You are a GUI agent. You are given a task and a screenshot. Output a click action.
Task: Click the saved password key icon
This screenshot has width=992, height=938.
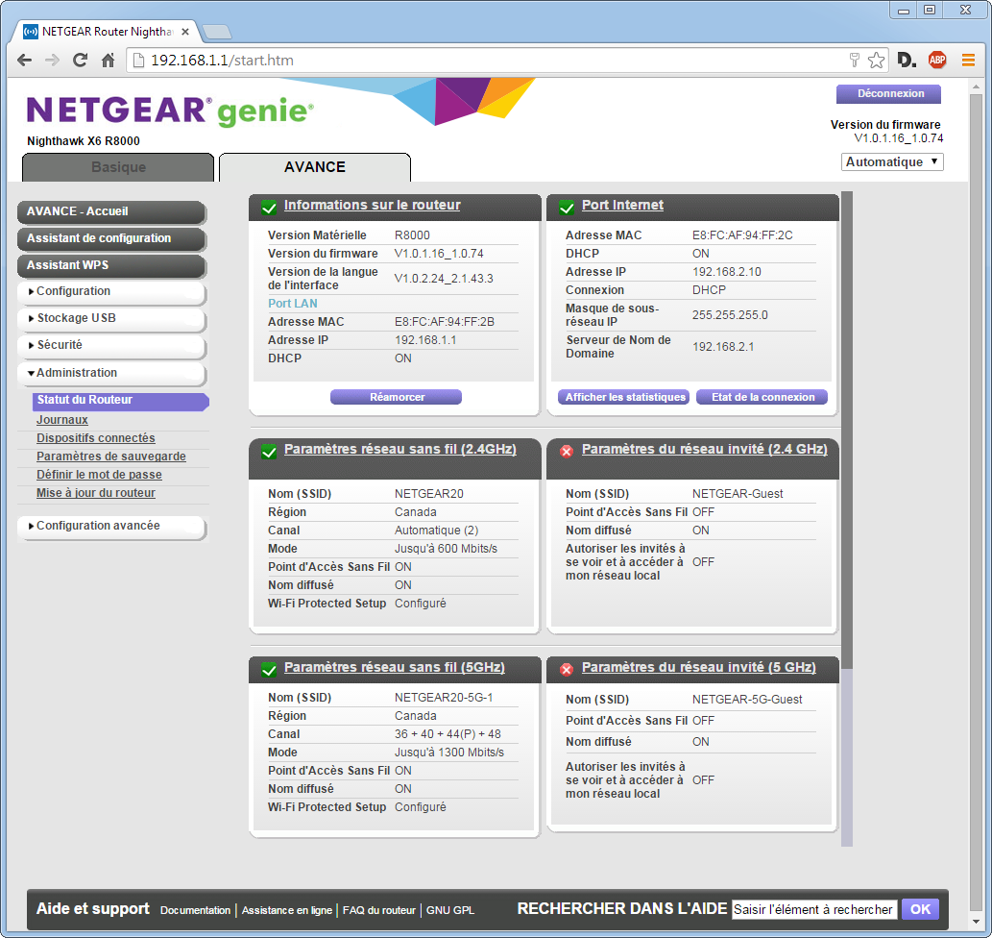[x=854, y=61]
